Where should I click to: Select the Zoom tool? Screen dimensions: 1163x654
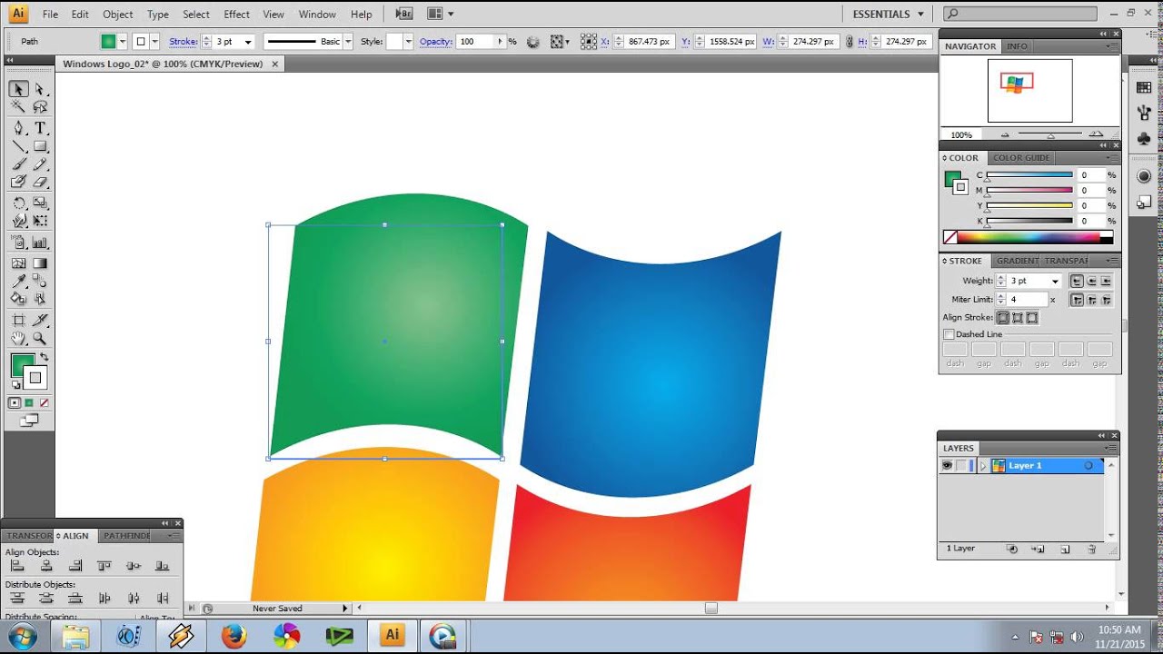click(x=40, y=338)
